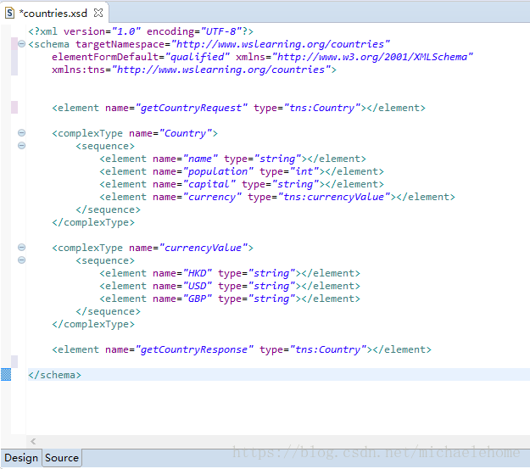Click the getCountryResponse element name
The width and height of the screenshot is (530, 469).
point(194,349)
